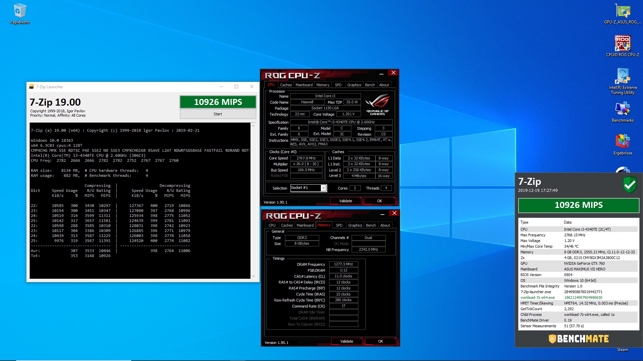Select the workload-7z-x64.exe row in BenchMate

tap(578, 297)
